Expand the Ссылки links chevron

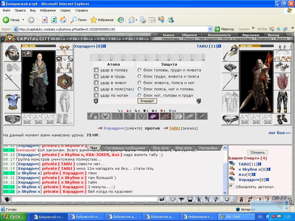click(253, 28)
